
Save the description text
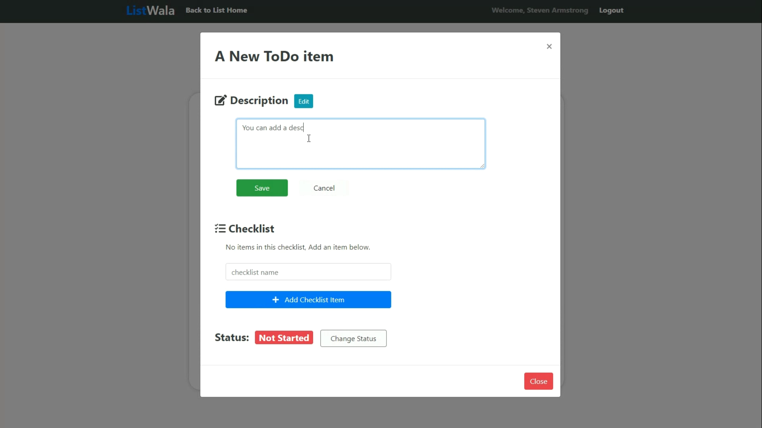(262, 188)
